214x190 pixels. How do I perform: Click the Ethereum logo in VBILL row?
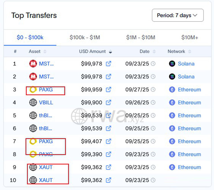click(172, 102)
